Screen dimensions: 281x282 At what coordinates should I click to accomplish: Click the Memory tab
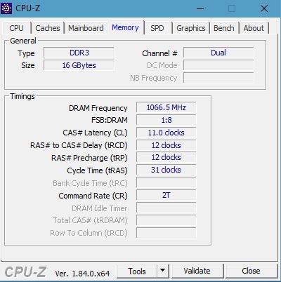pos(125,27)
